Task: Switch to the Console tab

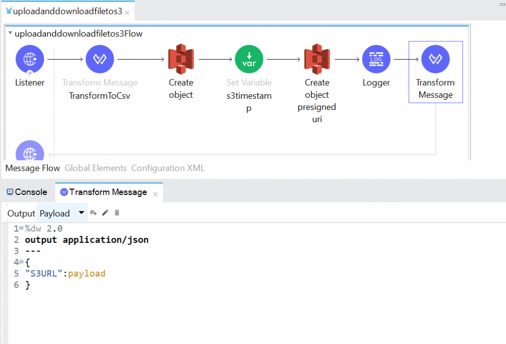Action: (26, 192)
